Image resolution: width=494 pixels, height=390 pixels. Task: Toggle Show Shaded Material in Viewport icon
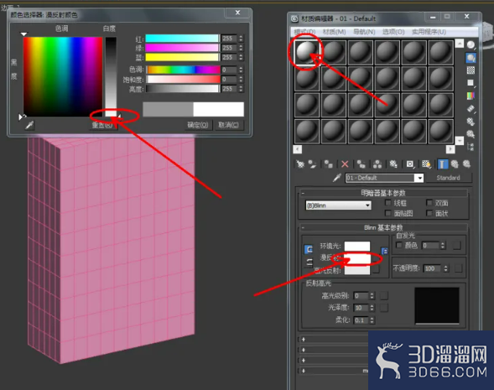click(426, 164)
